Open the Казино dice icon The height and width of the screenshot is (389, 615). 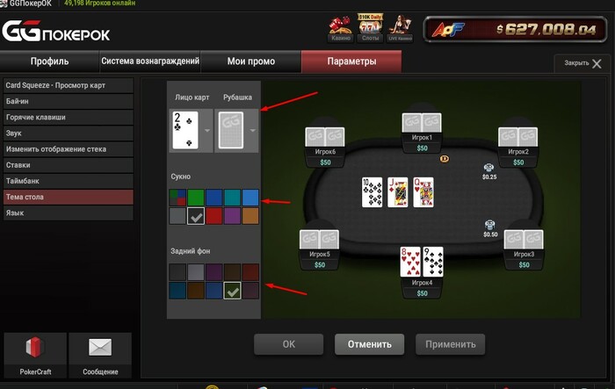[x=340, y=28]
